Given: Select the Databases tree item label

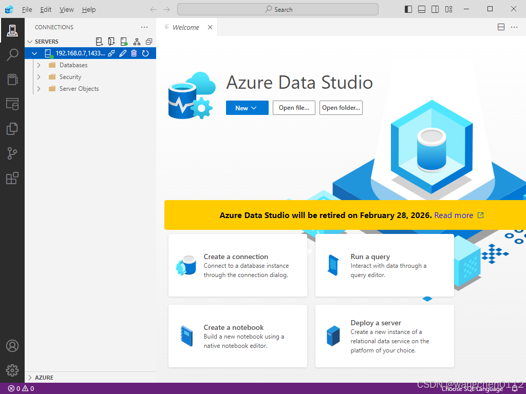Looking at the screenshot, I should [x=73, y=65].
